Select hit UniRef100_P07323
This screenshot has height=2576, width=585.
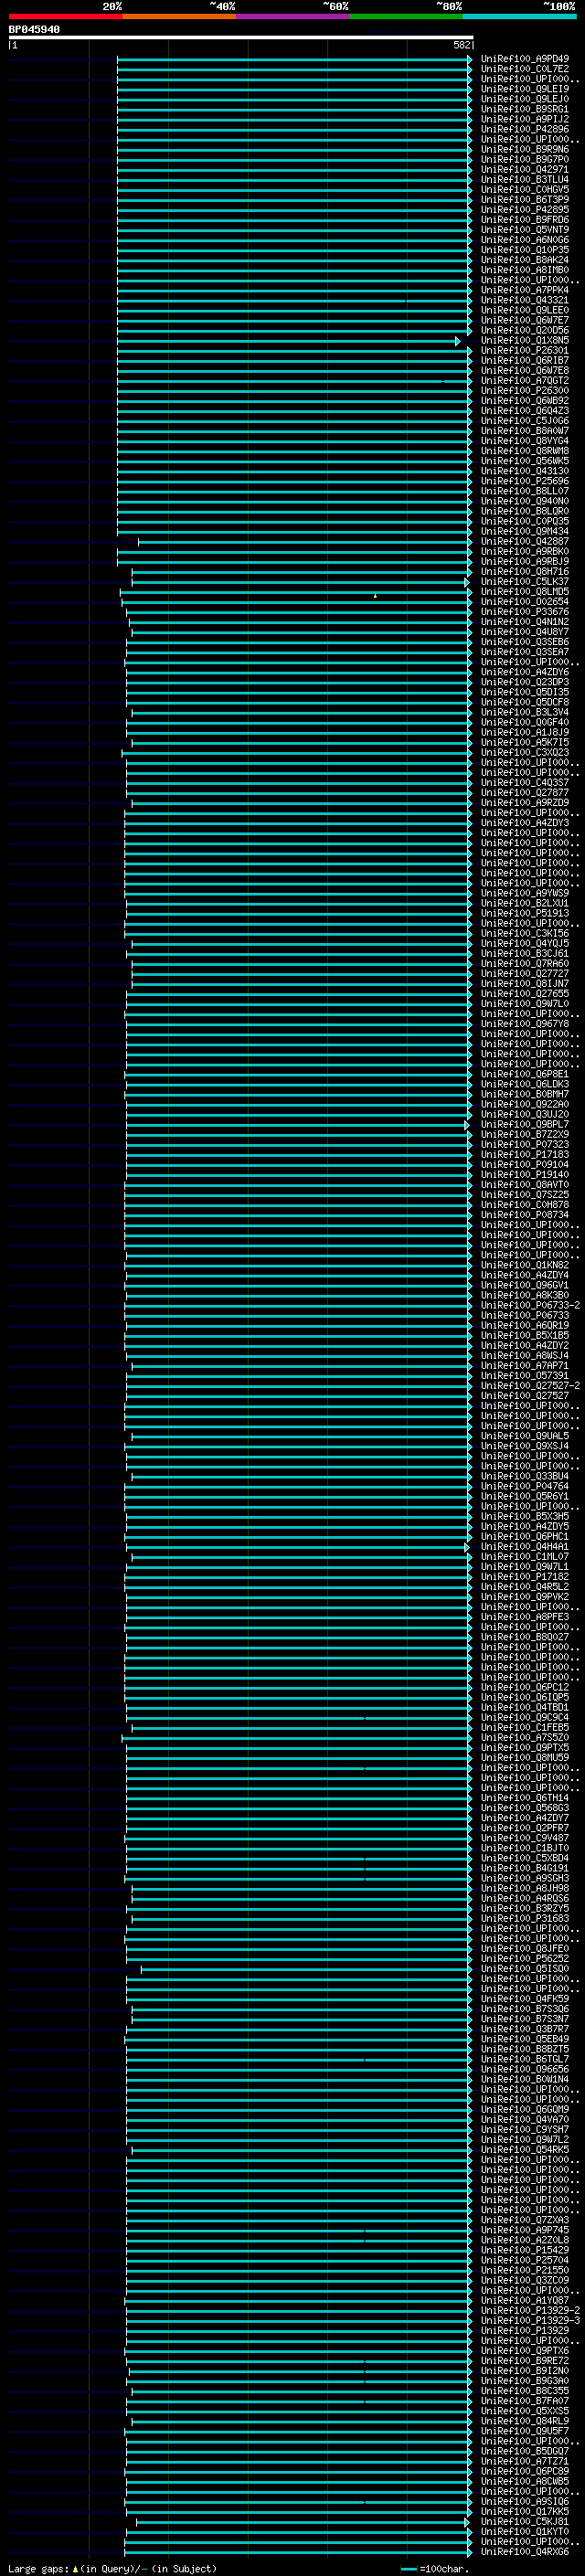524,1144
